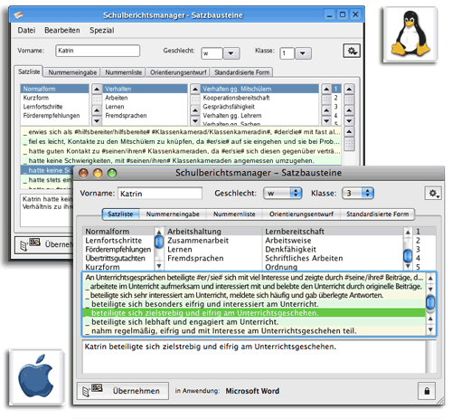Switch to Nummernliste tab in Linux window
Image resolution: width=452 pixels, height=419 pixels.
tap(123, 72)
